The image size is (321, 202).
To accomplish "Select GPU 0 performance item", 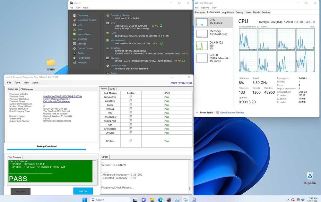I will pos(214,58).
